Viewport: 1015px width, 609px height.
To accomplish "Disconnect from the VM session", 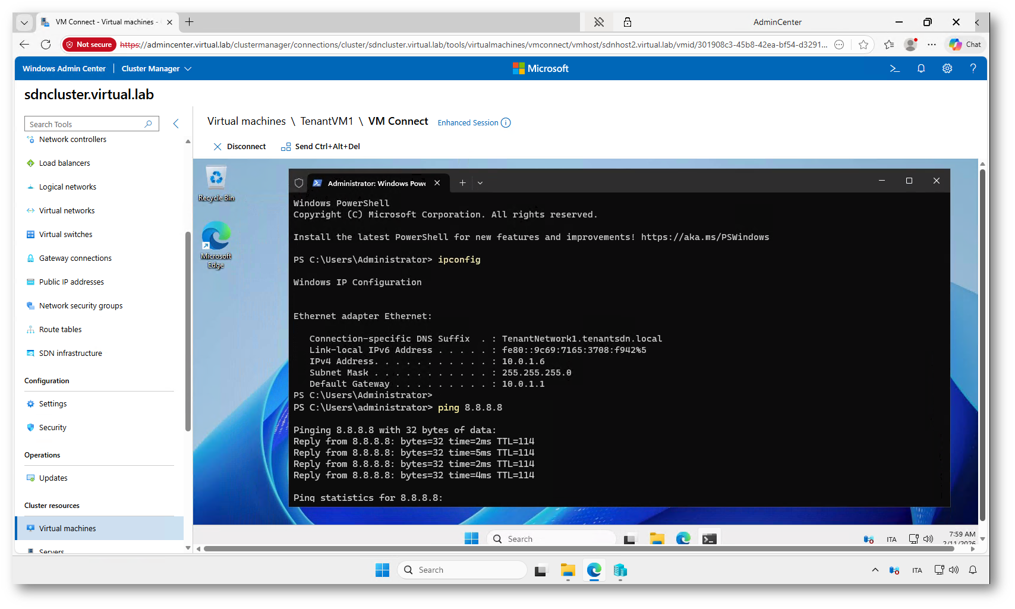I will click(x=240, y=147).
